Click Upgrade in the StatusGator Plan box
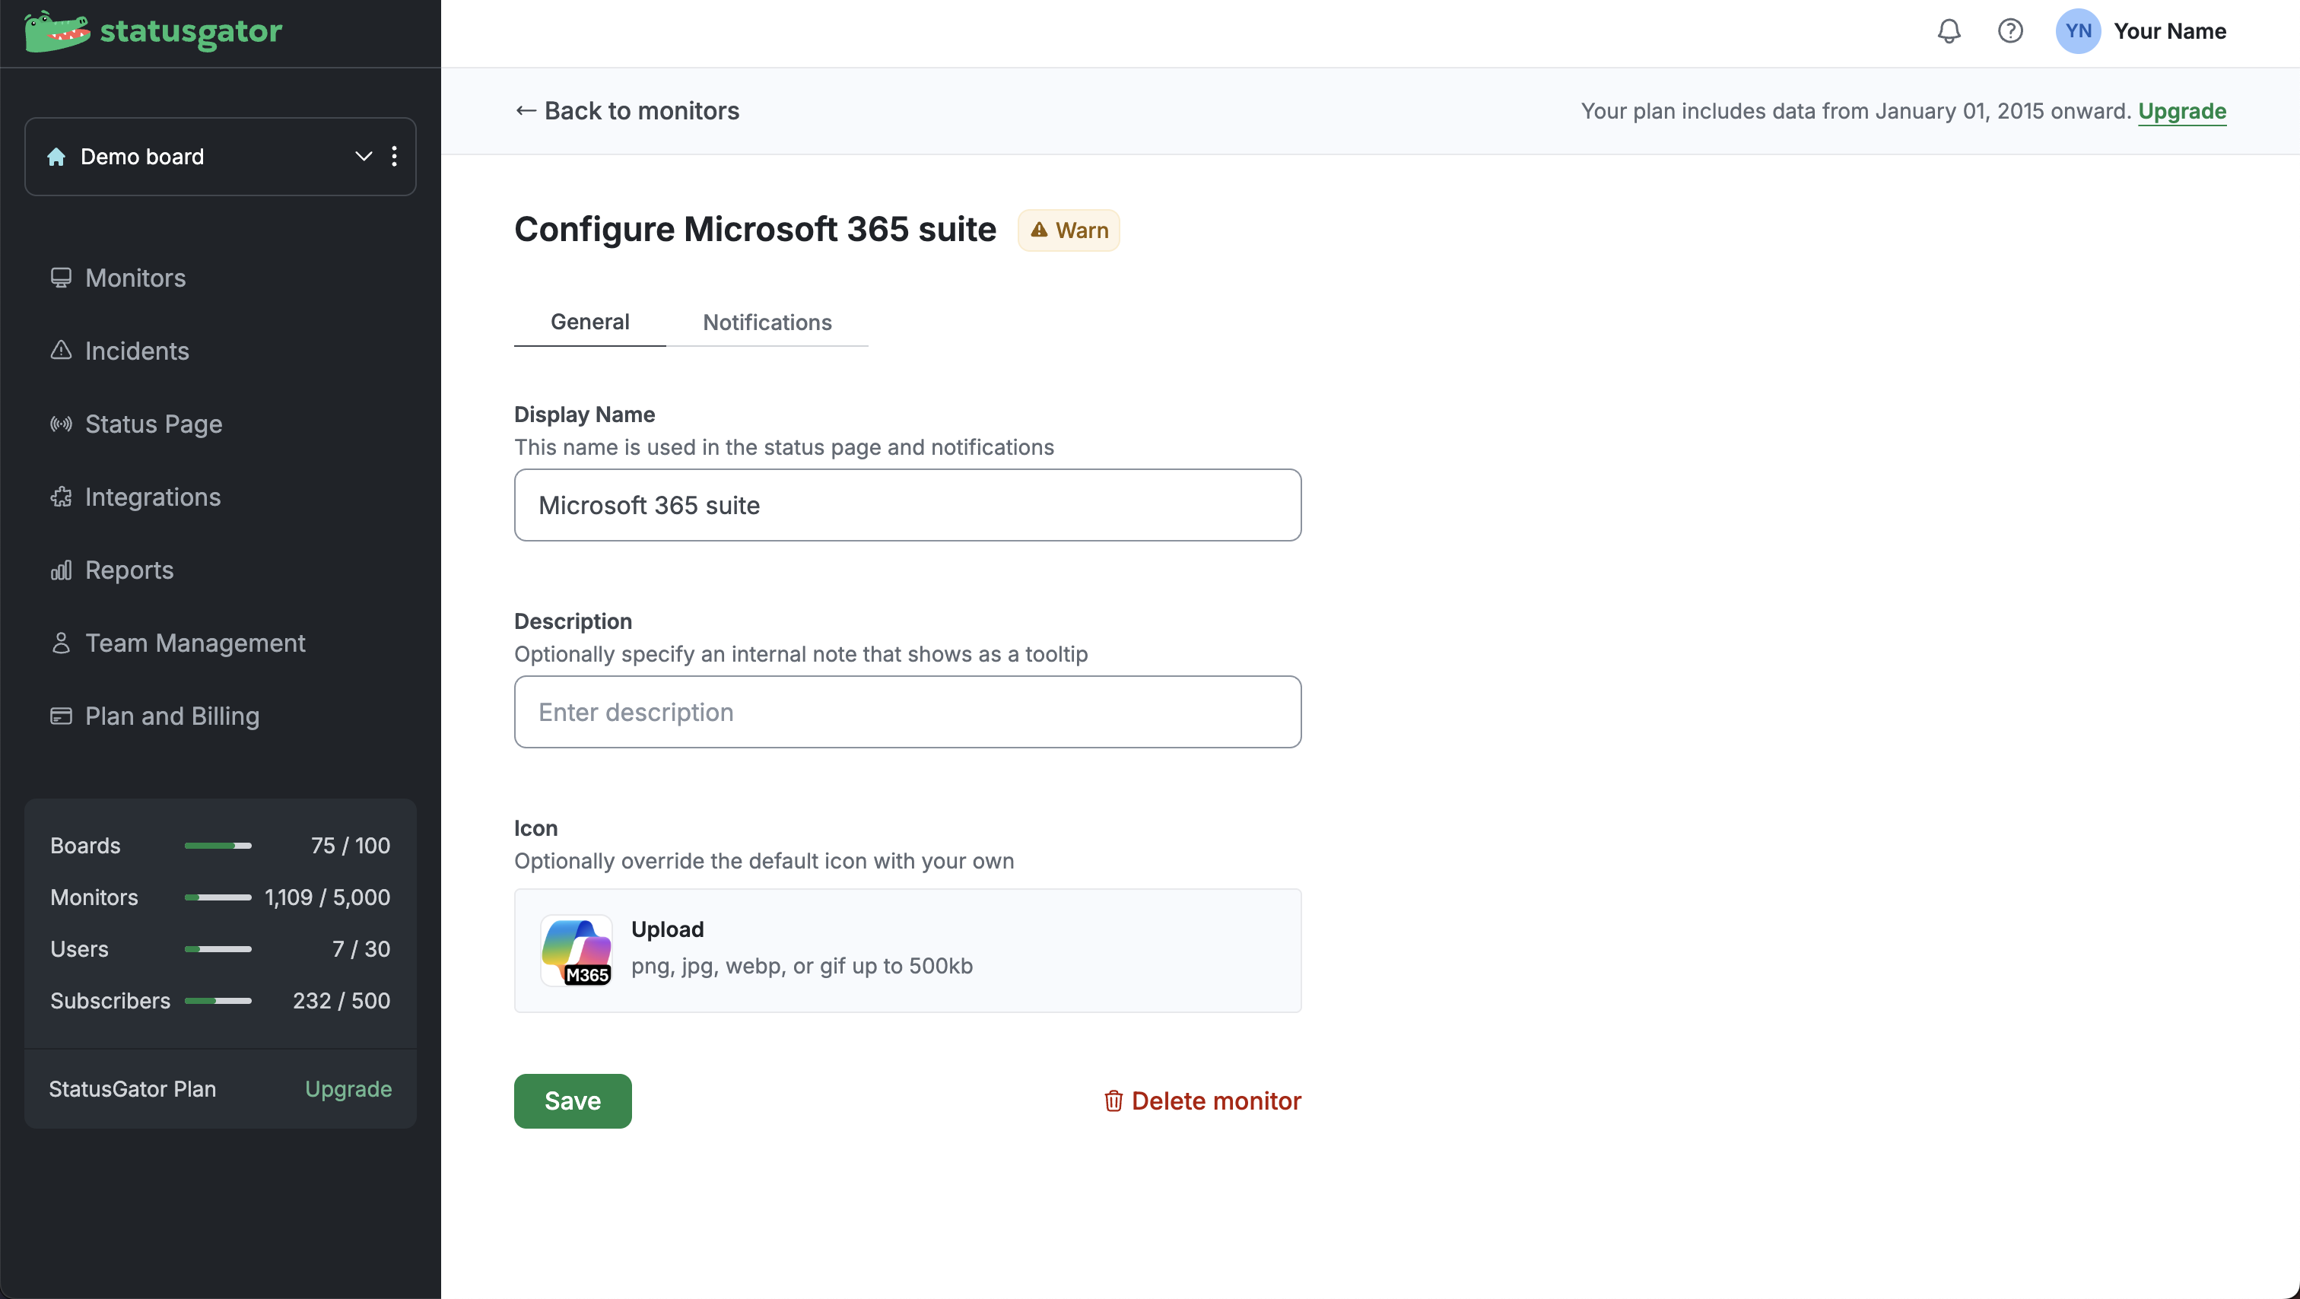The width and height of the screenshot is (2300, 1299). point(348,1089)
